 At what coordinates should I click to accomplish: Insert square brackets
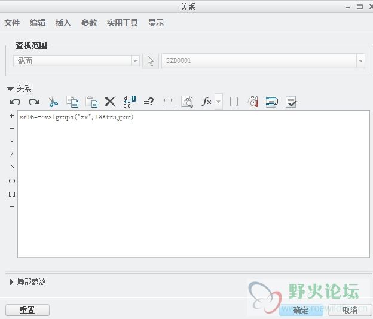tap(12, 194)
